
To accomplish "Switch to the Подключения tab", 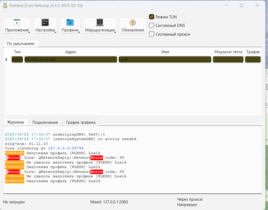I will tap(45, 122).
